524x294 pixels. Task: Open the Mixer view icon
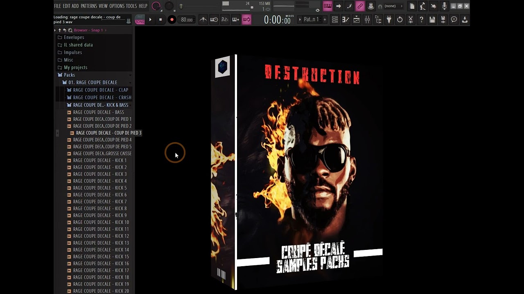pyautogui.click(x=367, y=20)
